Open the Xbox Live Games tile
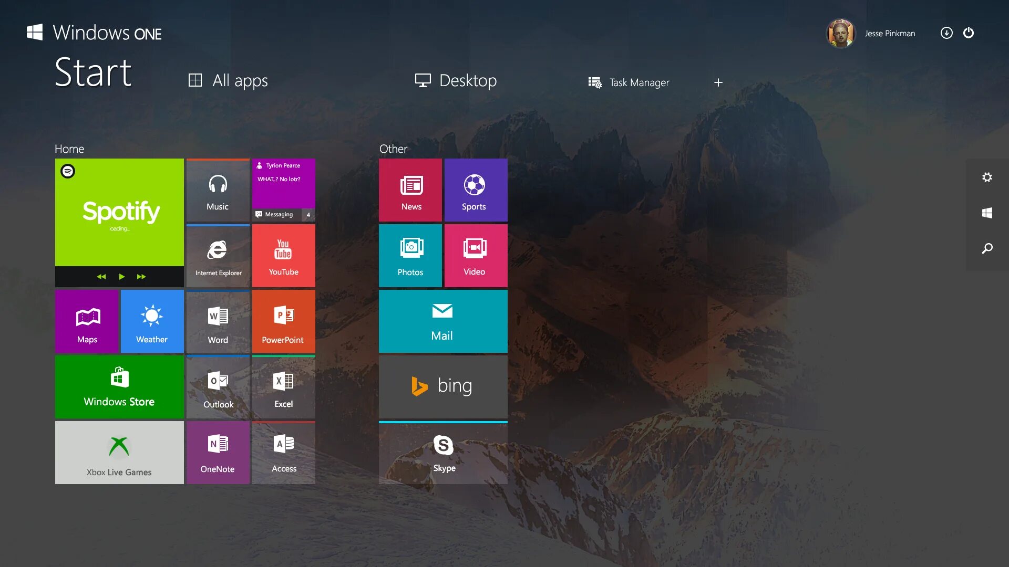The height and width of the screenshot is (567, 1009). point(119,453)
